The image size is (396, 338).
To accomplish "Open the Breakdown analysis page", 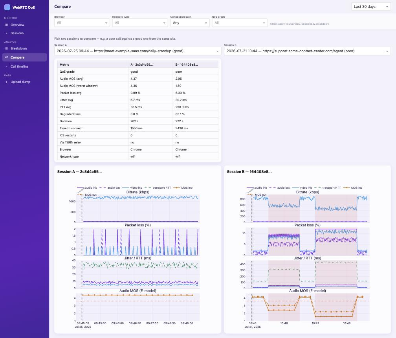I will 24,48.
